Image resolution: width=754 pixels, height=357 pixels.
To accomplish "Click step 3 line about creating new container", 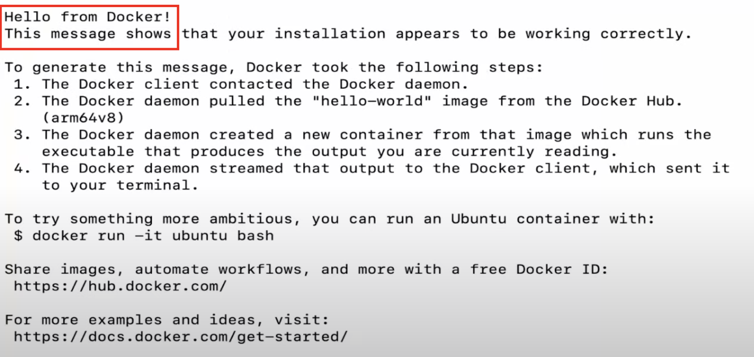I will point(362,134).
